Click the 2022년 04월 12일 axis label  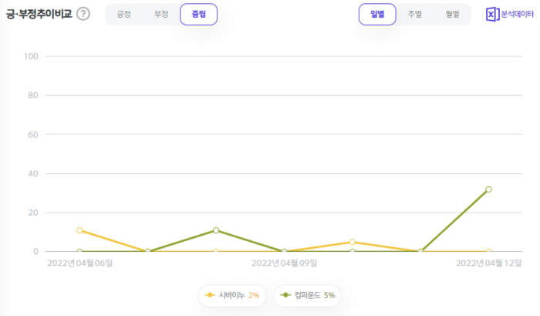pos(488,263)
